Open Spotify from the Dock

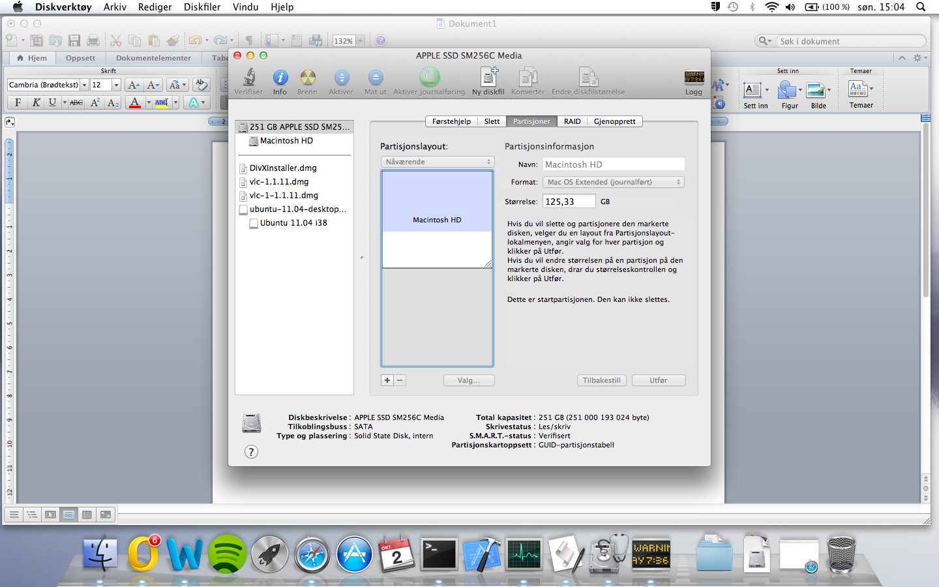pyautogui.click(x=227, y=555)
